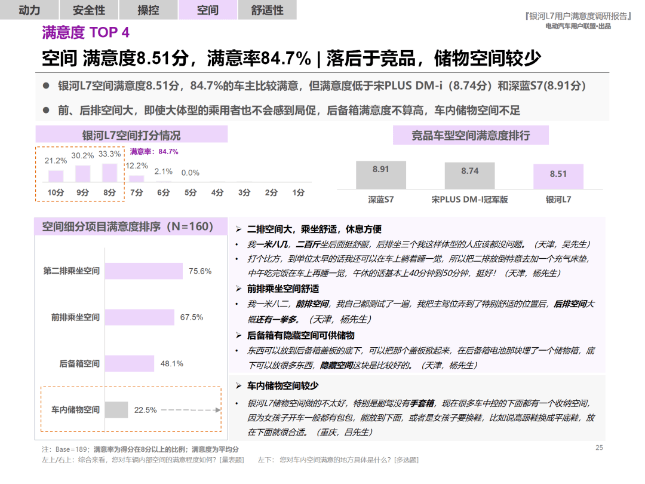645x484 pixels.
Task: Click the 后备箱空间 bar
Action: pos(130,363)
